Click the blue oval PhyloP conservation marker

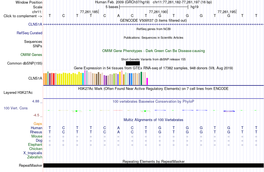point(229,111)
